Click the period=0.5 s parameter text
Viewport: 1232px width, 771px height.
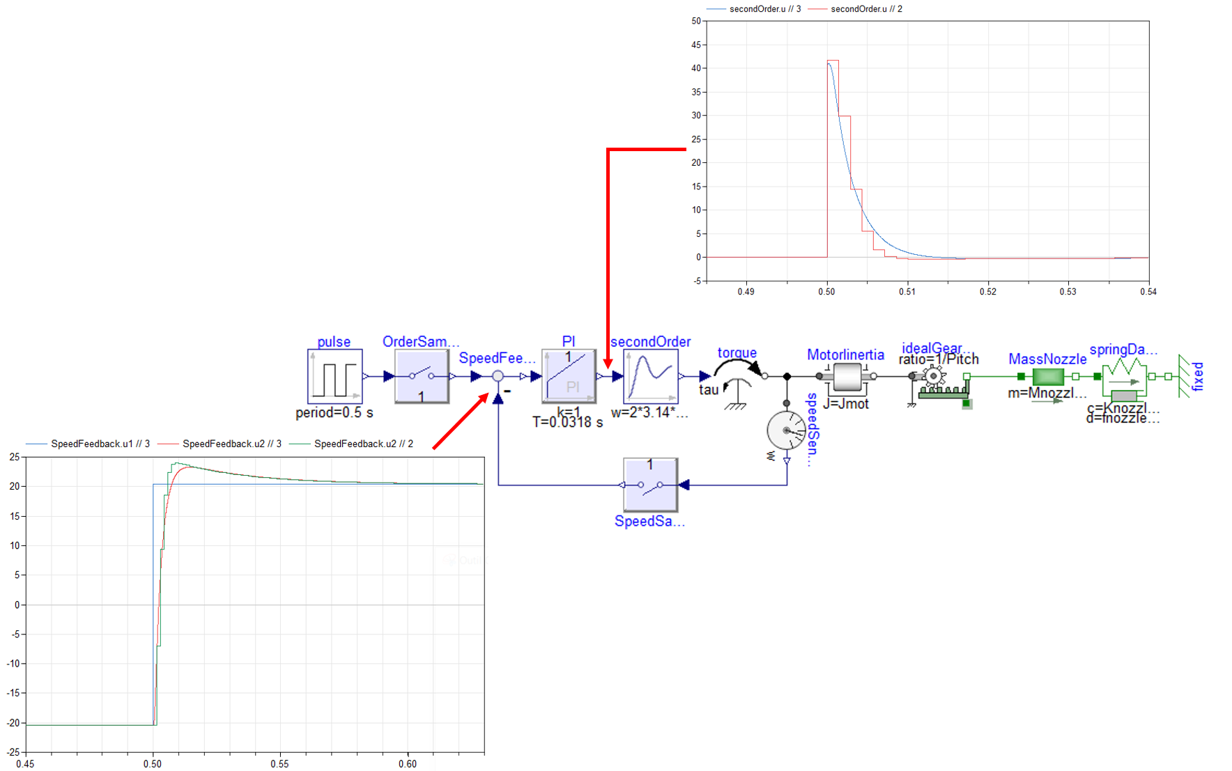coord(334,412)
